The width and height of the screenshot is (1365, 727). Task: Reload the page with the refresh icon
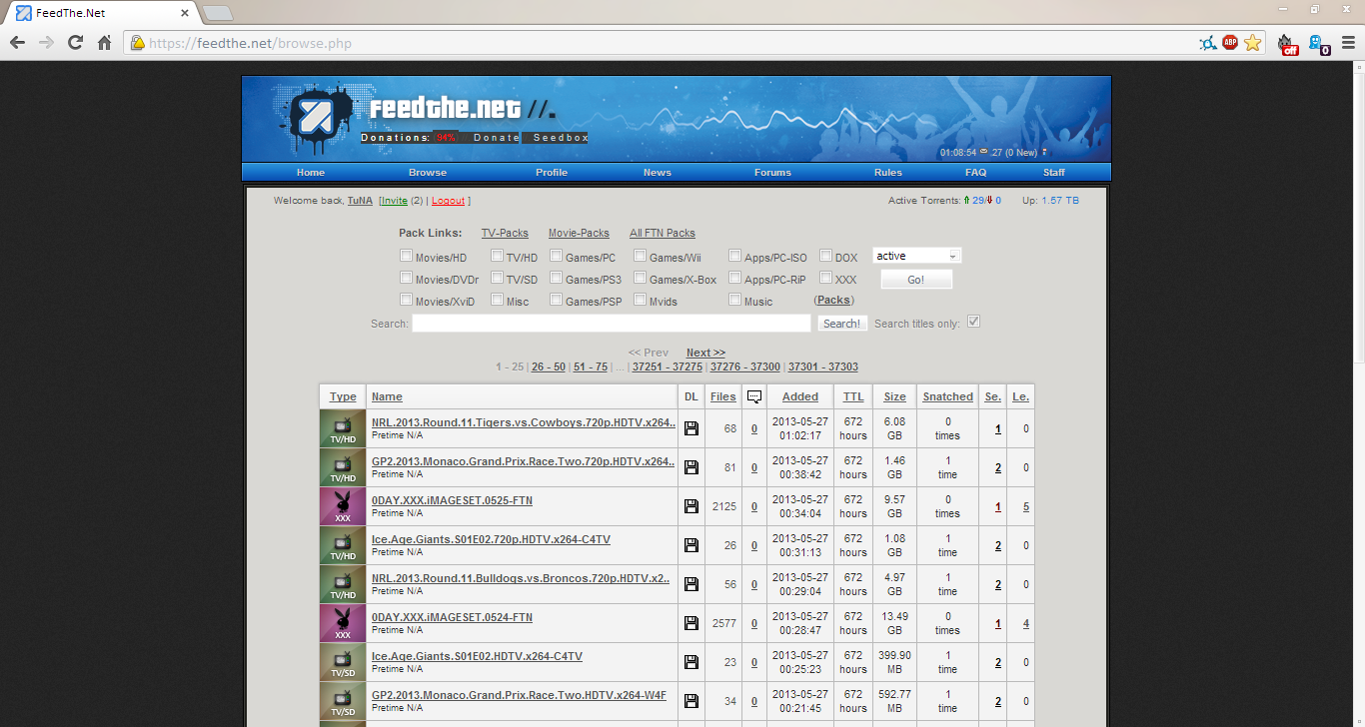tap(75, 43)
